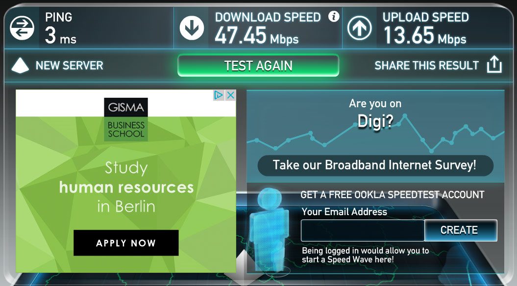Focus the Your Email Address field
517x286 pixels.
pyautogui.click(x=363, y=230)
